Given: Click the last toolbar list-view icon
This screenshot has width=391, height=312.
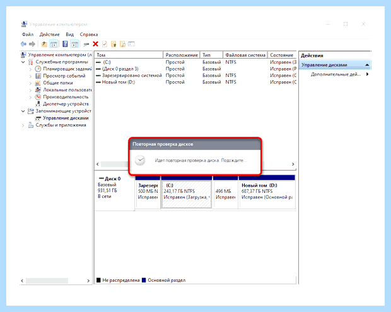Looking at the screenshot, I should (131, 44).
